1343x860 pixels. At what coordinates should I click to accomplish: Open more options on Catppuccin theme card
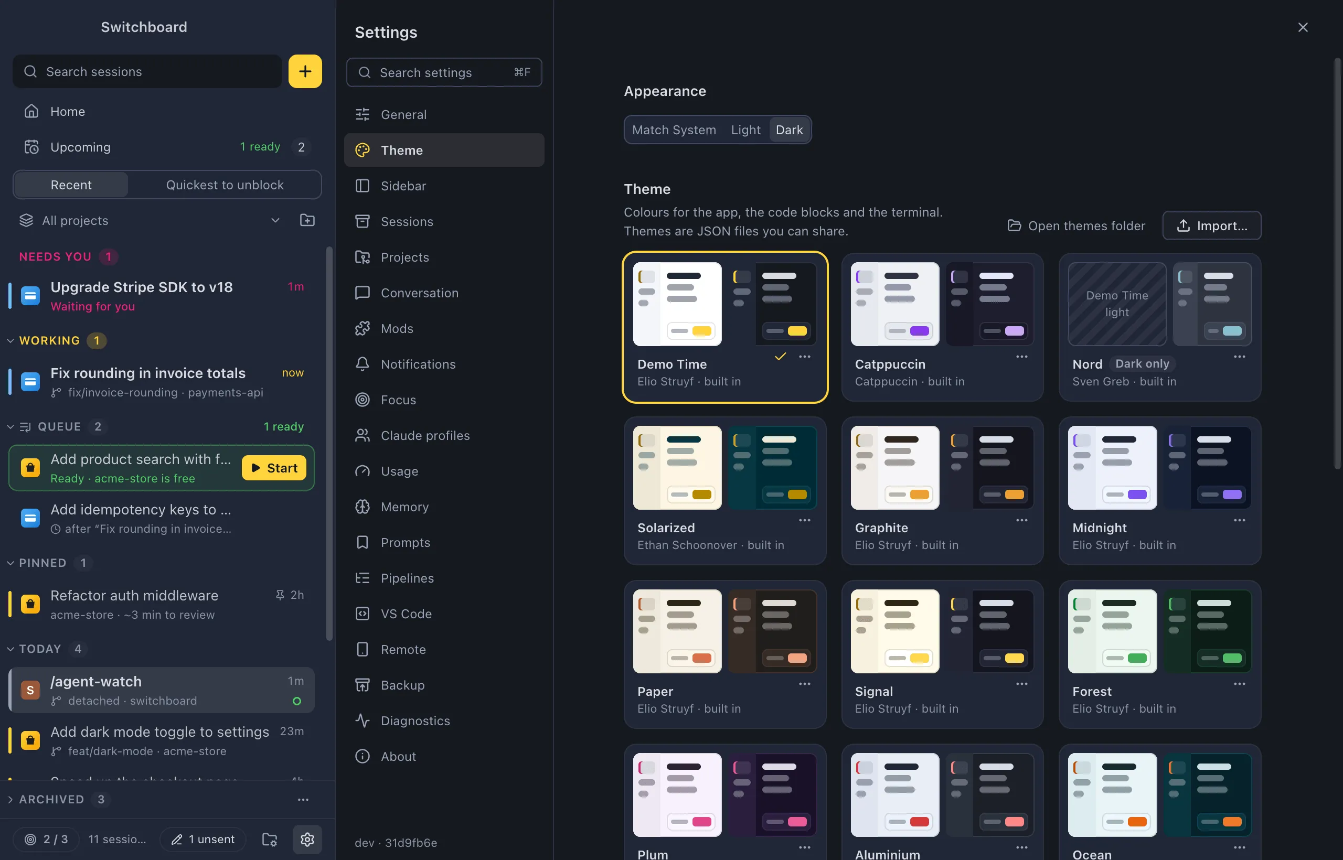point(1022,356)
